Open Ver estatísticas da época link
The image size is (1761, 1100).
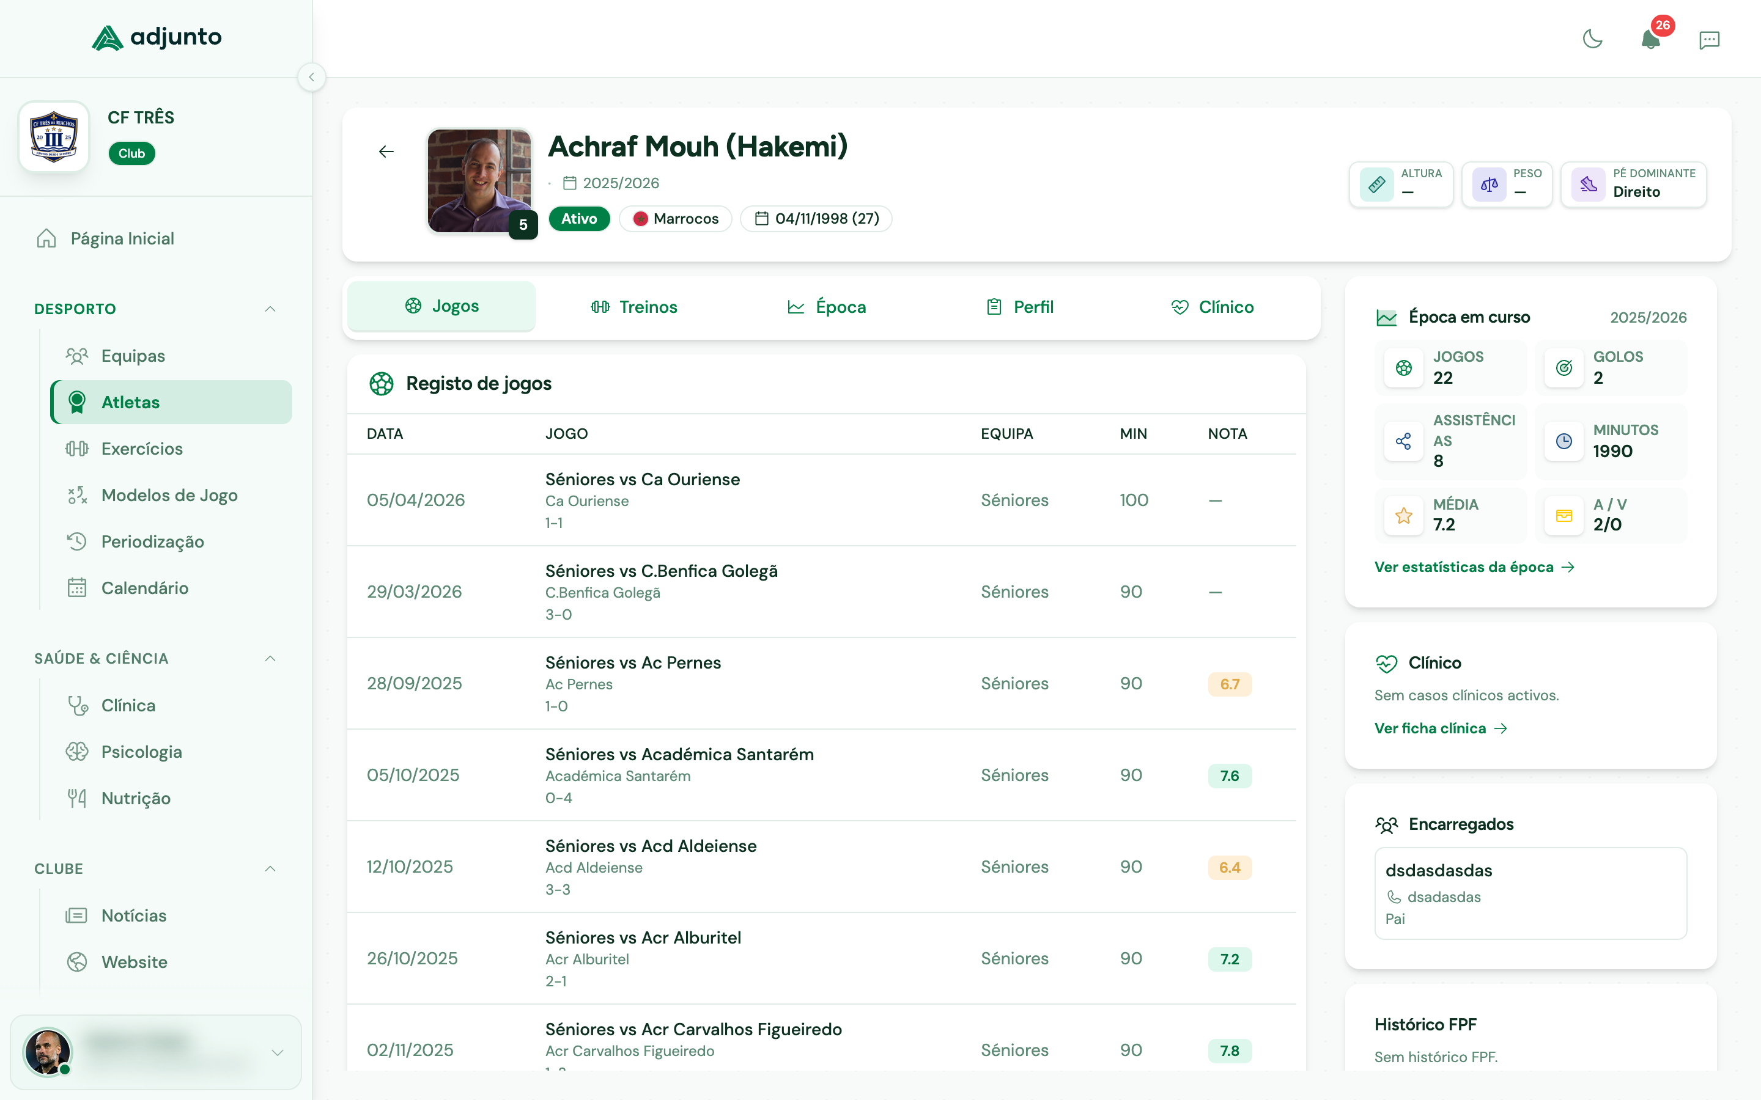point(1474,566)
